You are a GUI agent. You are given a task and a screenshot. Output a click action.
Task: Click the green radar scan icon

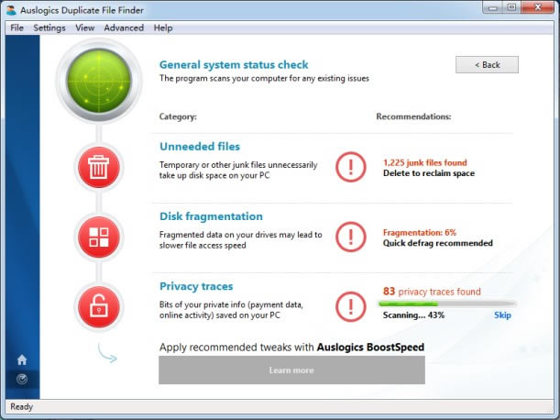pyautogui.click(x=99, y=81)
